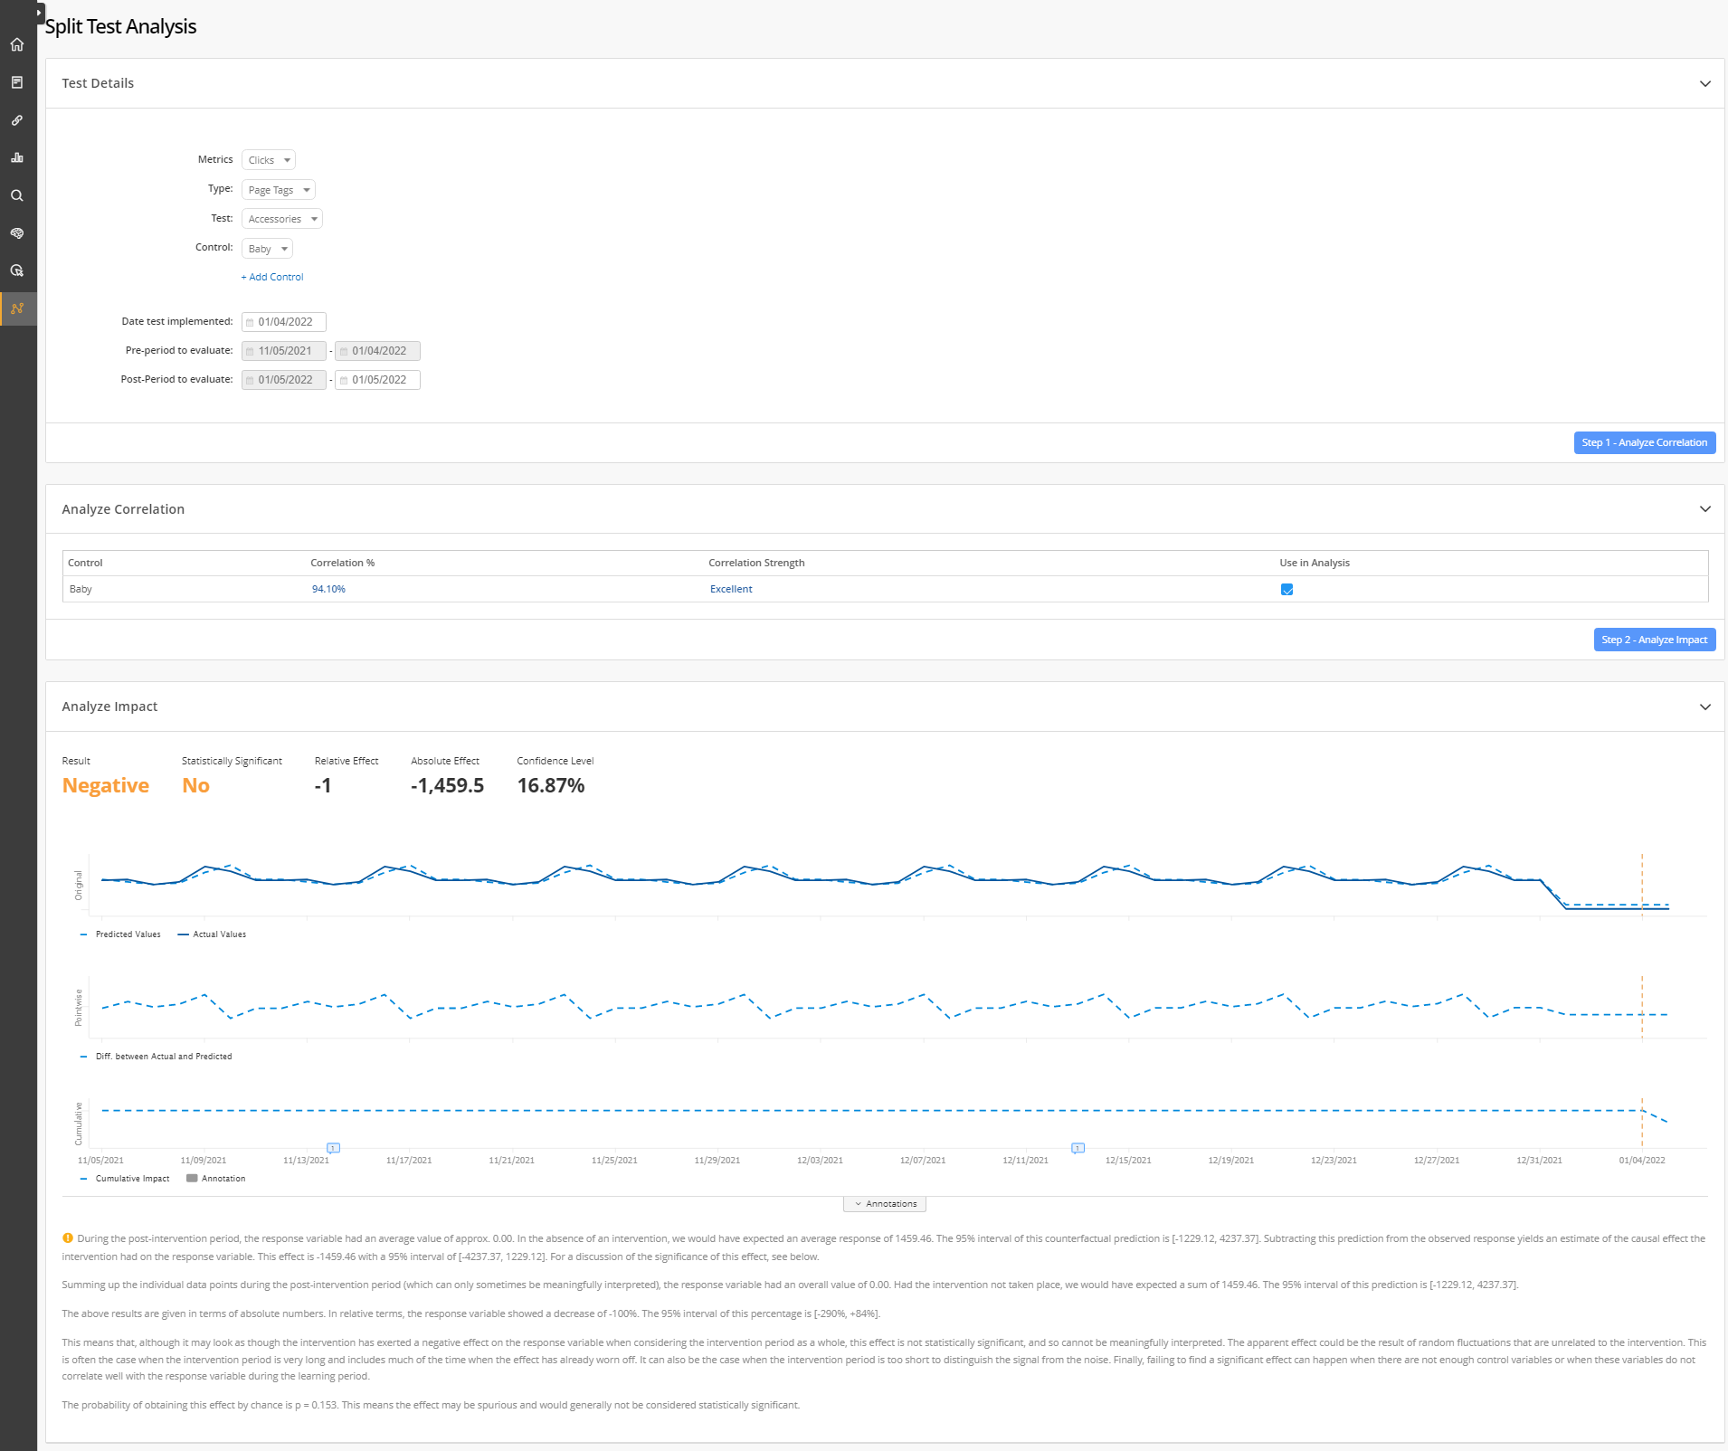Open the cursor-click search icon in sidebar

tap(17, 270)
